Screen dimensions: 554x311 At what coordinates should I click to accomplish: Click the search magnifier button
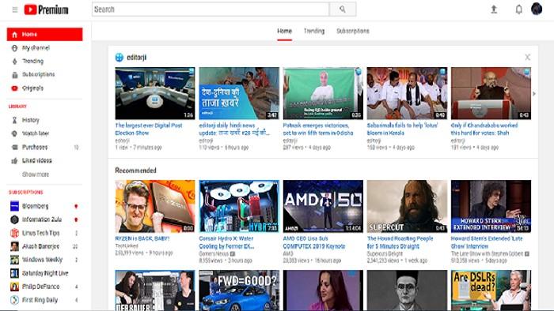click(343, 9)
